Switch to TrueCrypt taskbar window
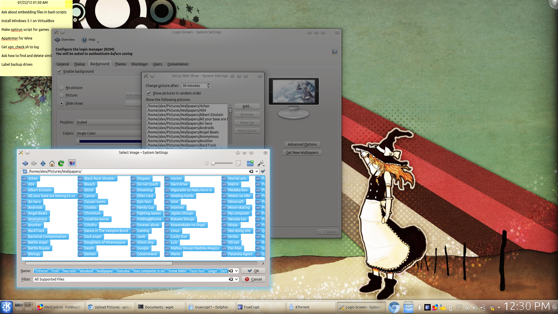 260,307
